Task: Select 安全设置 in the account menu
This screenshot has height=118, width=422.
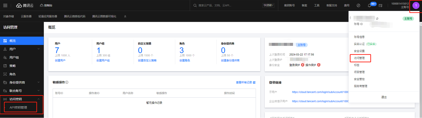Action: 359,51
